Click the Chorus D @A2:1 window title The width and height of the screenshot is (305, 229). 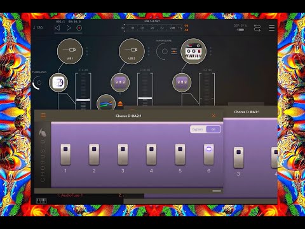point(128,116)
